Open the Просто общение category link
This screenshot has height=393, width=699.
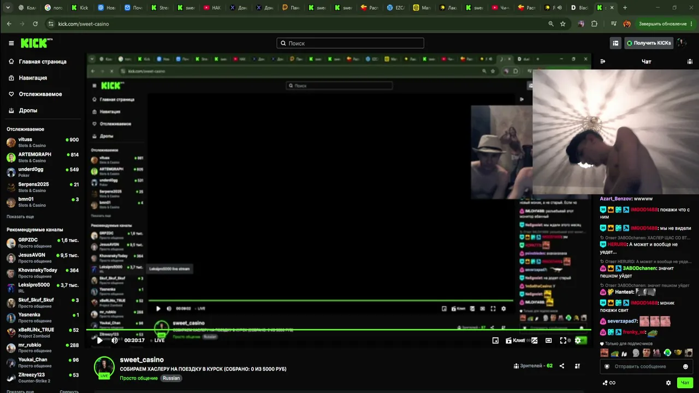tap(139, 378)
